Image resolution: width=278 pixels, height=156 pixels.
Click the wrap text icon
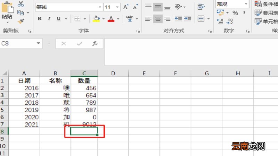coord(201,7)
